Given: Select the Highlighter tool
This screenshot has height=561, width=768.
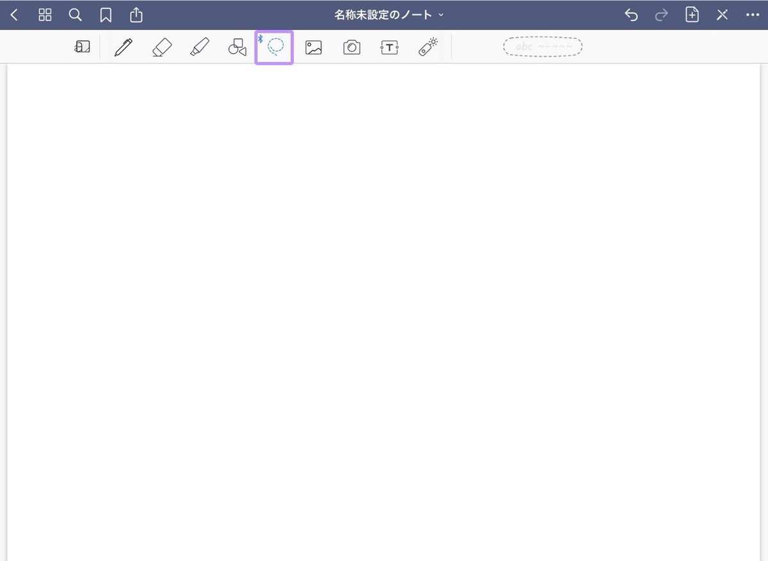Looking at the screenshot, I should coord(200,47).
